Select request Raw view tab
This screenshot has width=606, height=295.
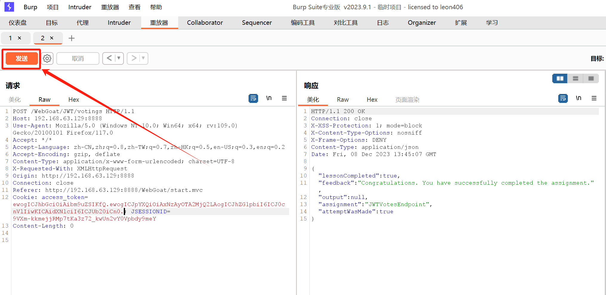pos(44,100)
